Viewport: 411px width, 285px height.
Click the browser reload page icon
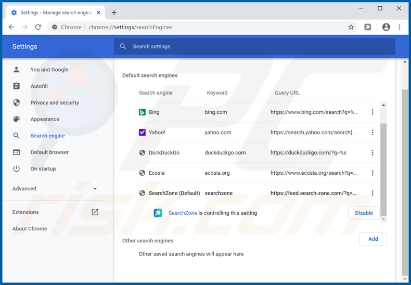38,27
